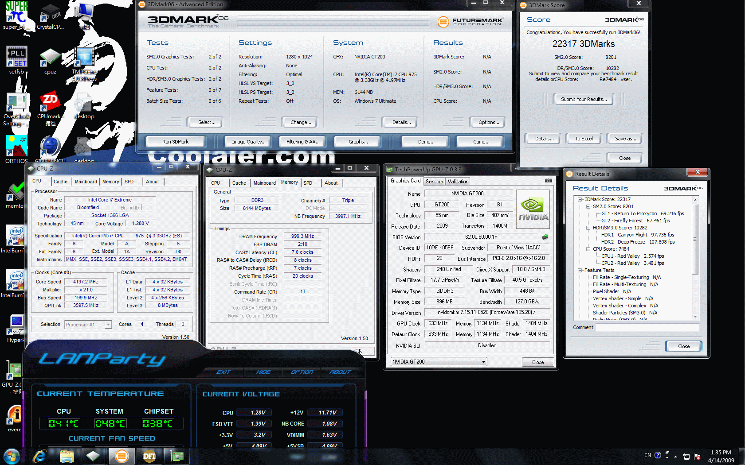Open the Validation tab in GPU-Z

pos(458,182)
